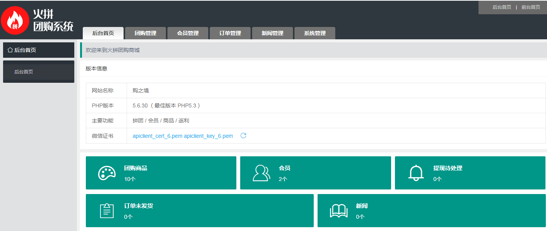This screenshot has height=231, width=547.
Task: Click the palette icon on 团购商品 card
Action: (107, 173)
